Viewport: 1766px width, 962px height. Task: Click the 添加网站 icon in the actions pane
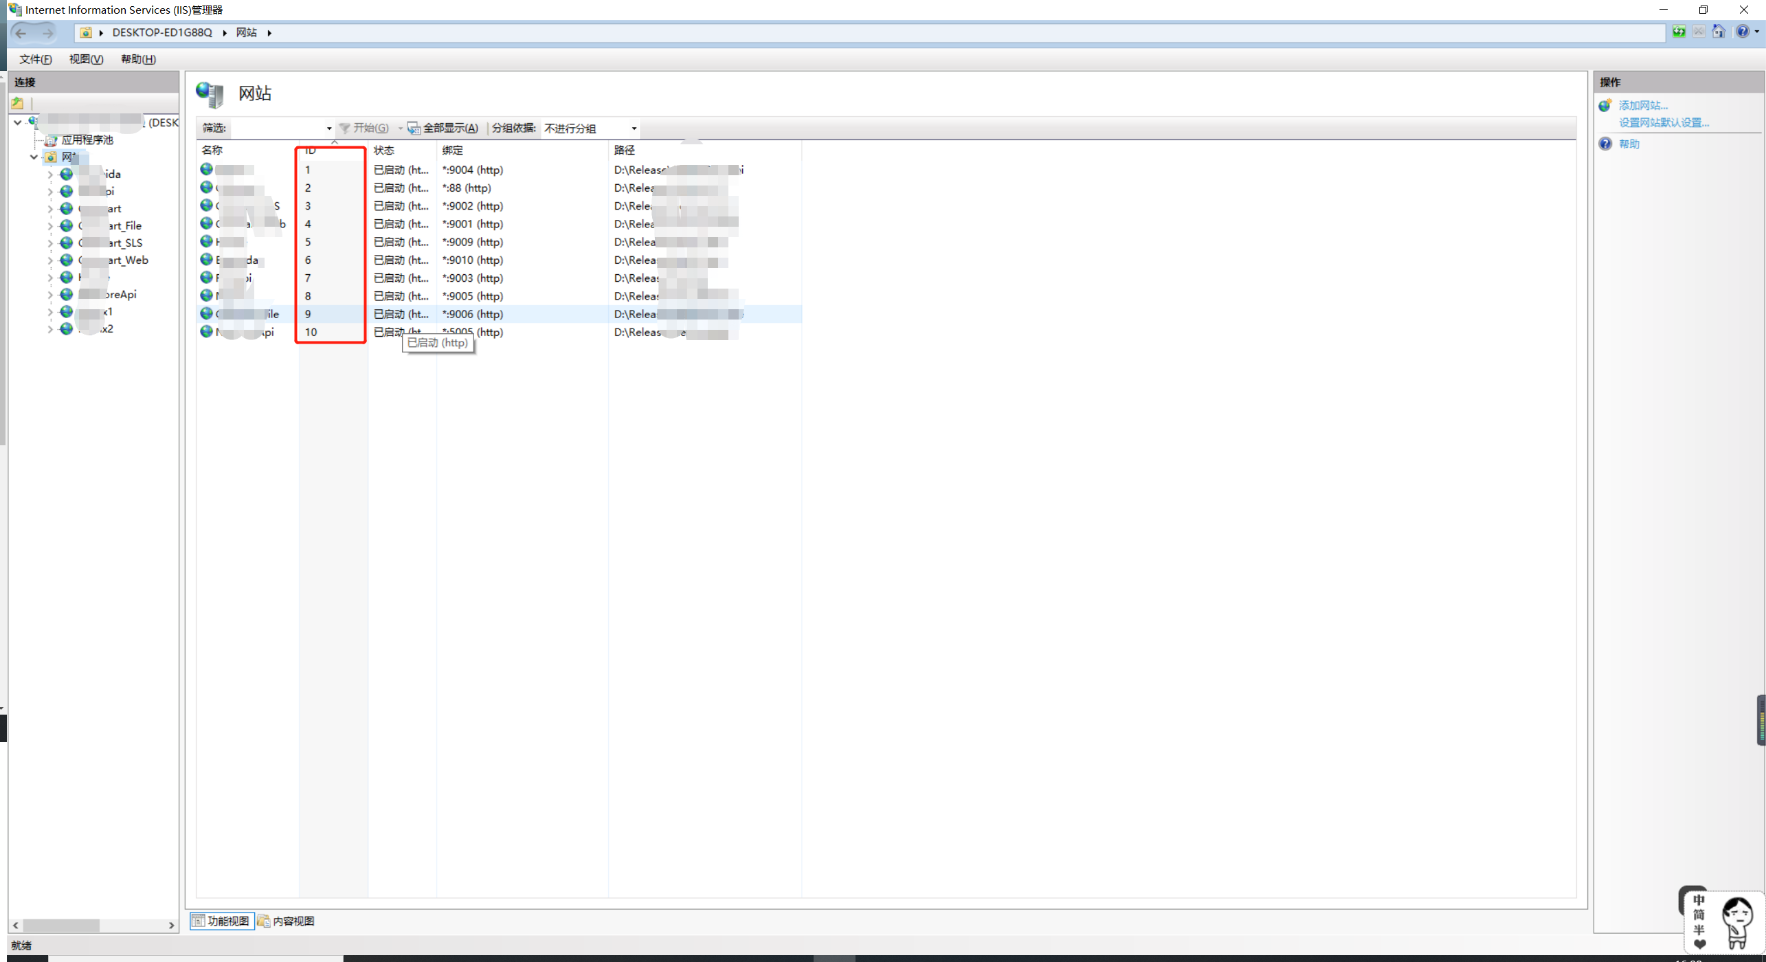coord(1605,104)
